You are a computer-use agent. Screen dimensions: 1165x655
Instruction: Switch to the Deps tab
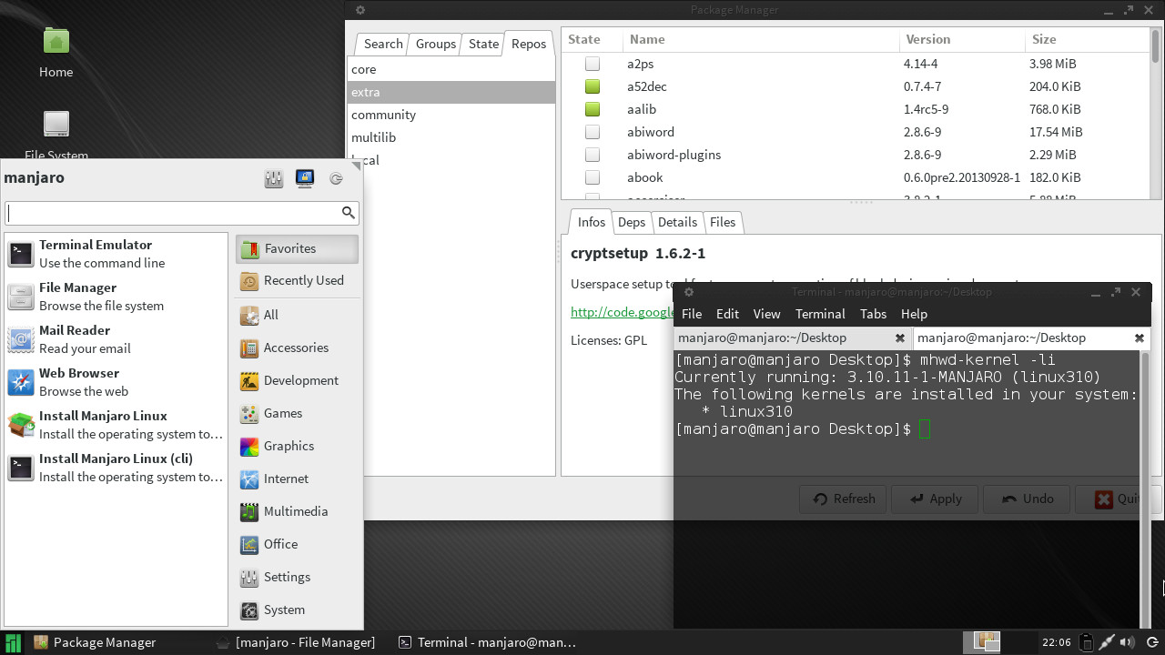[x=631, y=222]
